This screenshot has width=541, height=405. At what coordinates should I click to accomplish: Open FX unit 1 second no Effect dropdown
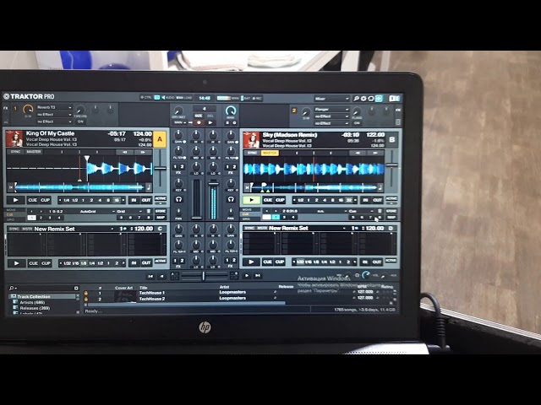tap(54, 115)
